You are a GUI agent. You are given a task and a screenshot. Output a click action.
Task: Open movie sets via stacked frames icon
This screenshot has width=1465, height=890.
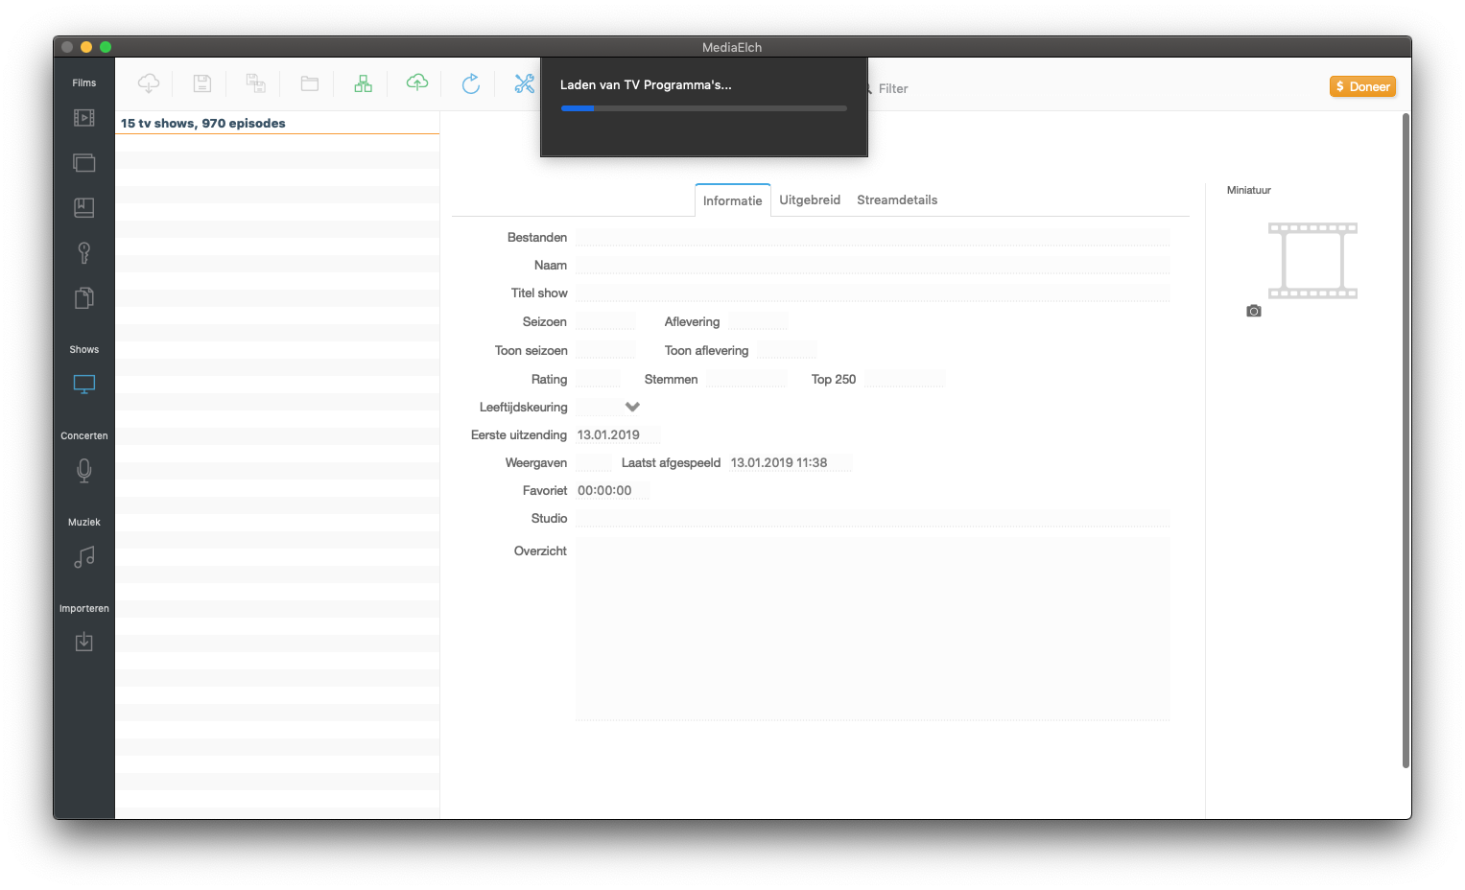pyautogui.click(x=84, y=162)
